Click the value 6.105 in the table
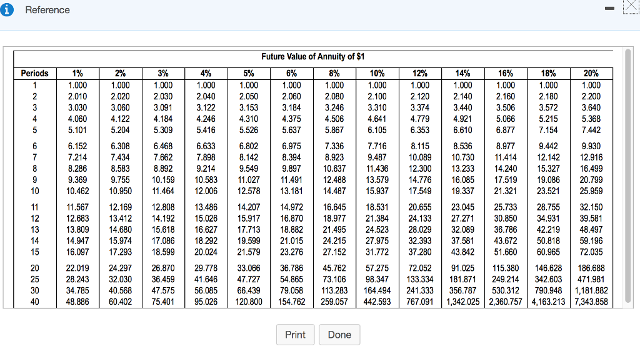 coord(377,130)
